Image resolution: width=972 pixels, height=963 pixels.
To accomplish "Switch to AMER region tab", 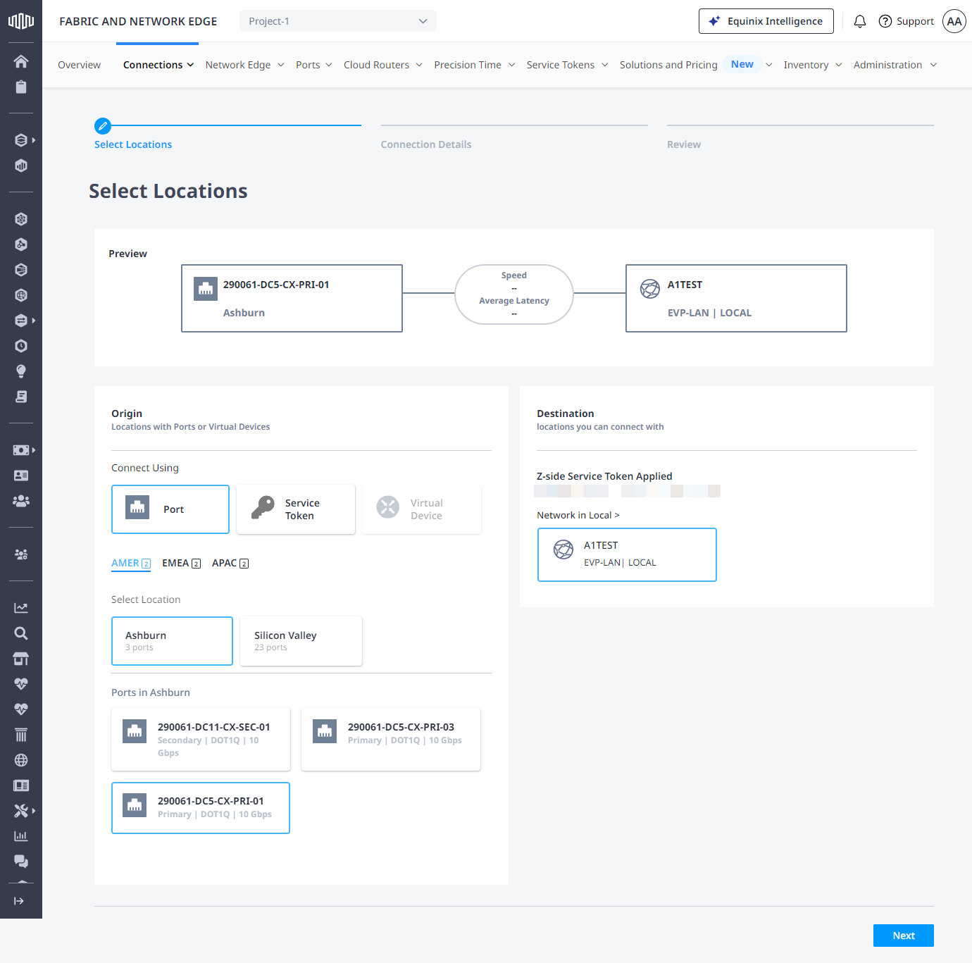I will 131,563.
